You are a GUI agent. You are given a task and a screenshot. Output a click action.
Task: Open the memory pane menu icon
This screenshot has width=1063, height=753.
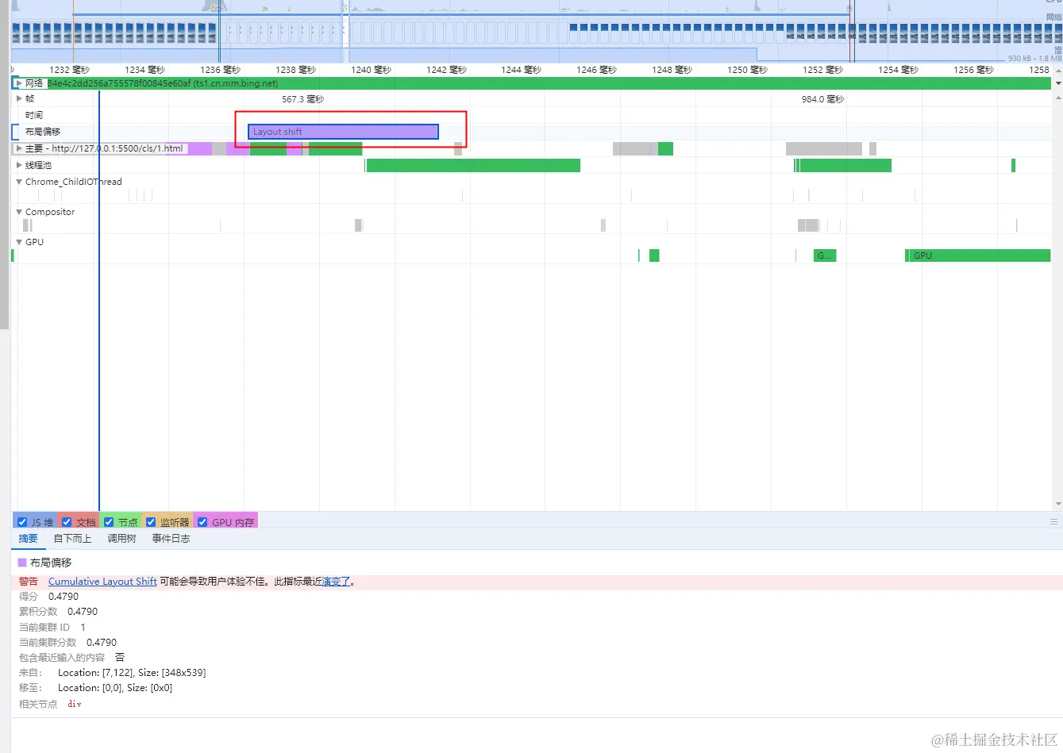click(1053, 521)
